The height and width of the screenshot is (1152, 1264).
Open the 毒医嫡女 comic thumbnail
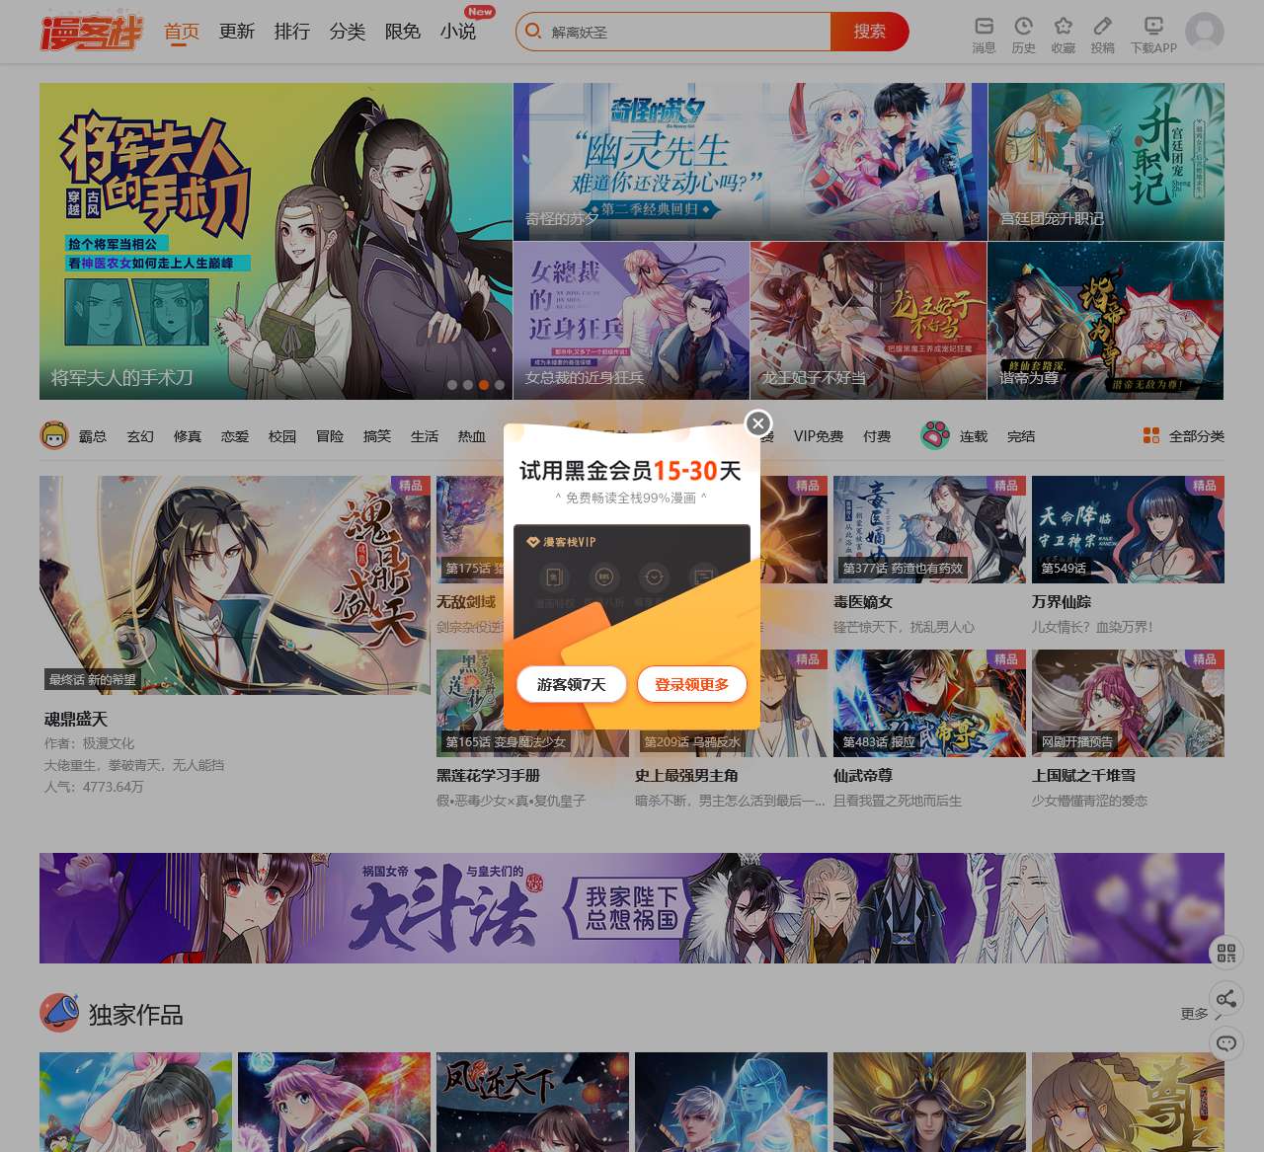[929, 529]
